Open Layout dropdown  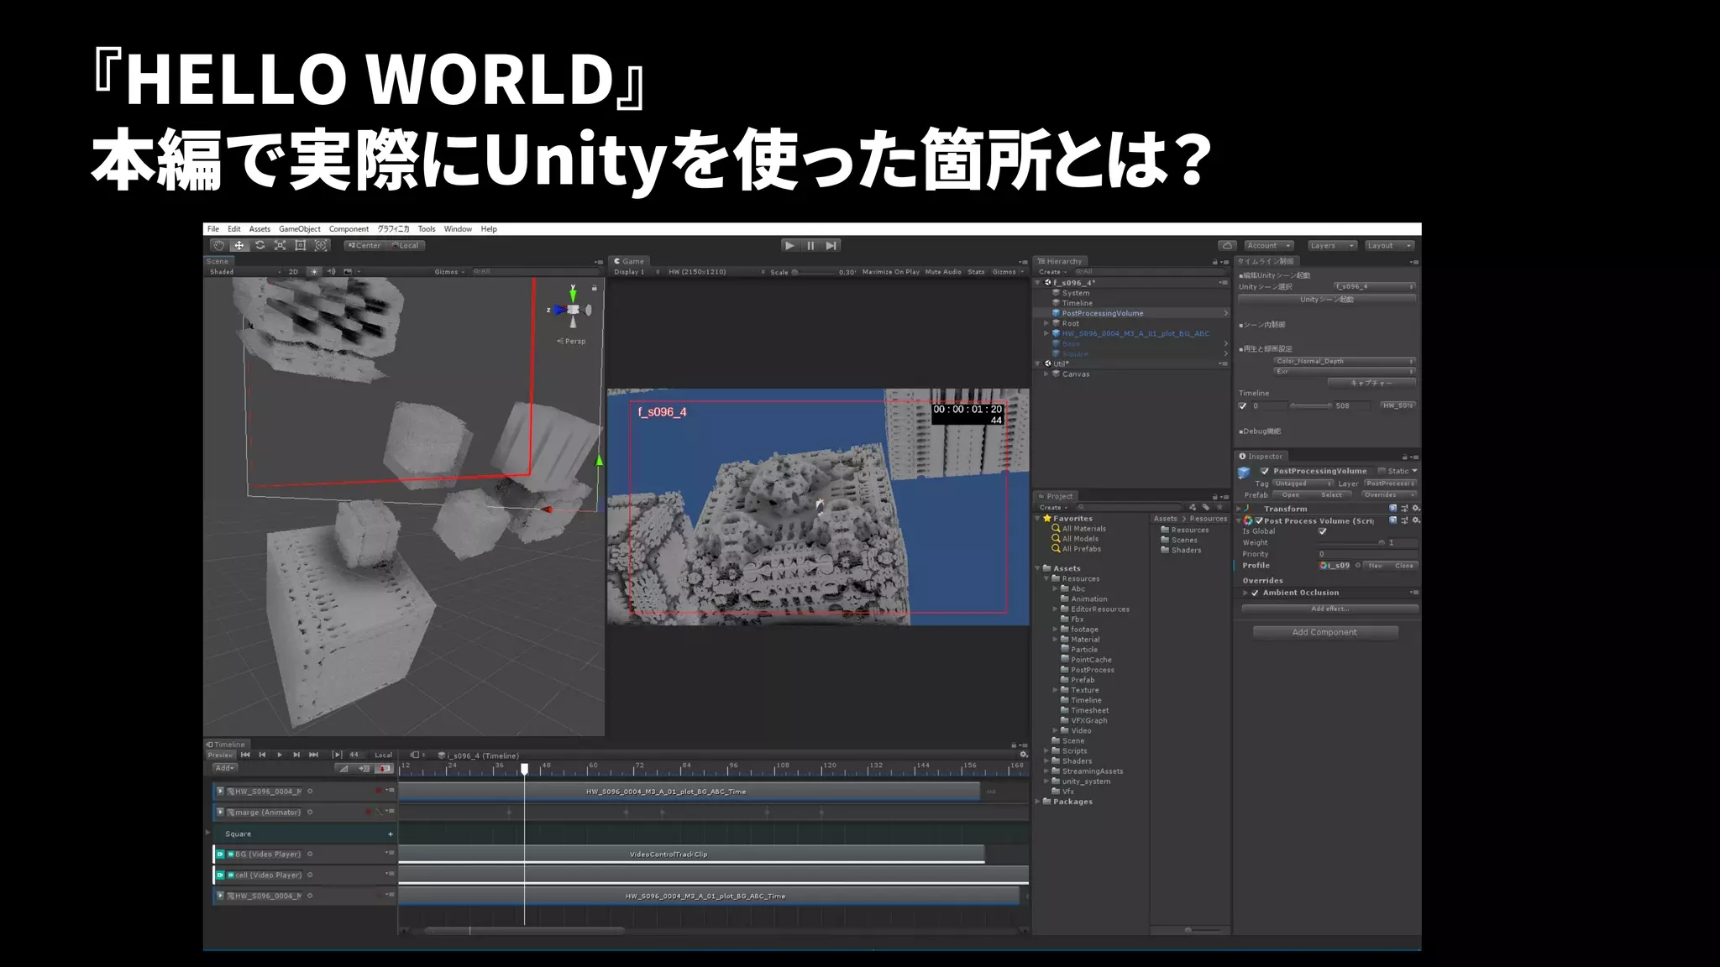pos(1389,245)
